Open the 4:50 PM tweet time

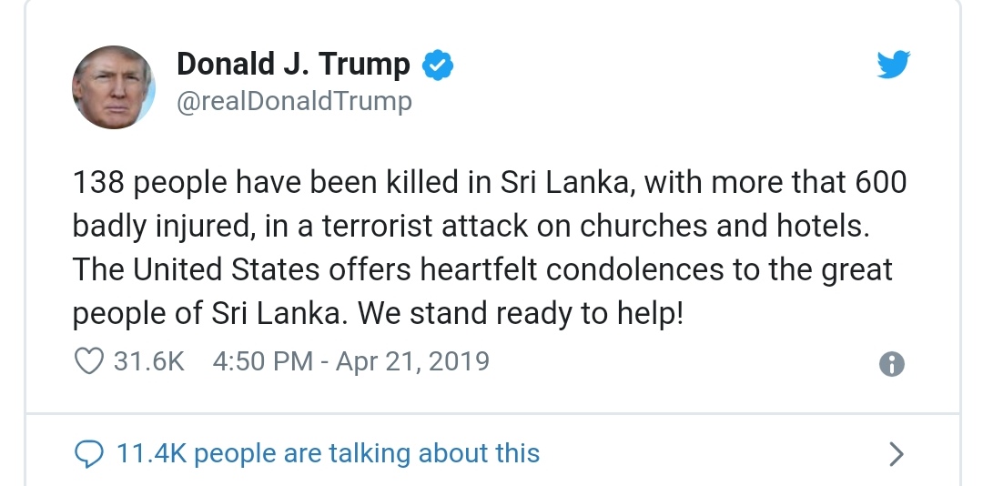pyautogui.click(x=262, y=361)
